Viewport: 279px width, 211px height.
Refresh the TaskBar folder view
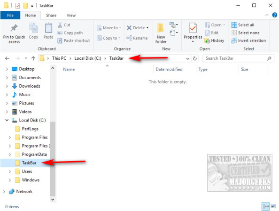pyautogui.click(x=195, y=58)
